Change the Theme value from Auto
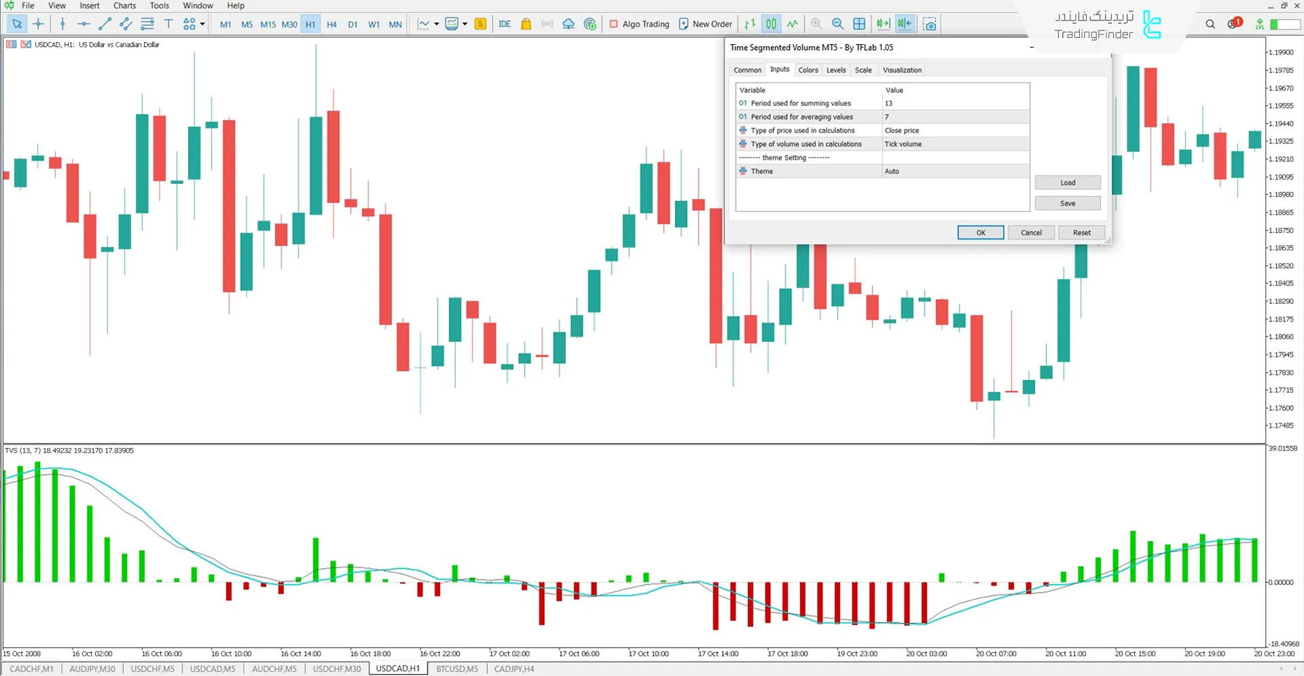This screenshot has width=1304, height=676. (956, 171)
